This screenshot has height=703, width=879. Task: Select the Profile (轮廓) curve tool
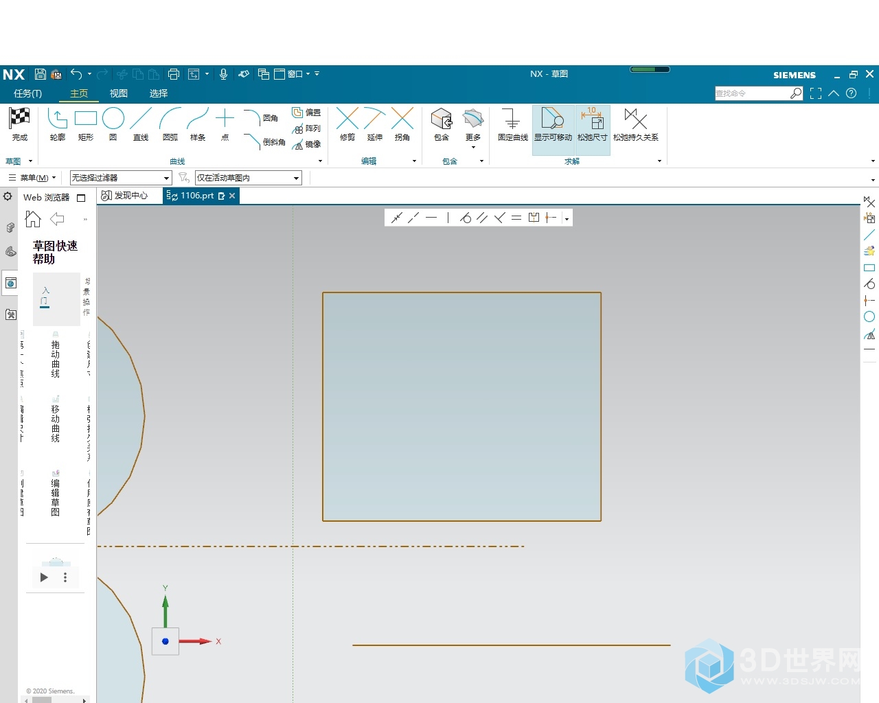click(x=58, y=125)
